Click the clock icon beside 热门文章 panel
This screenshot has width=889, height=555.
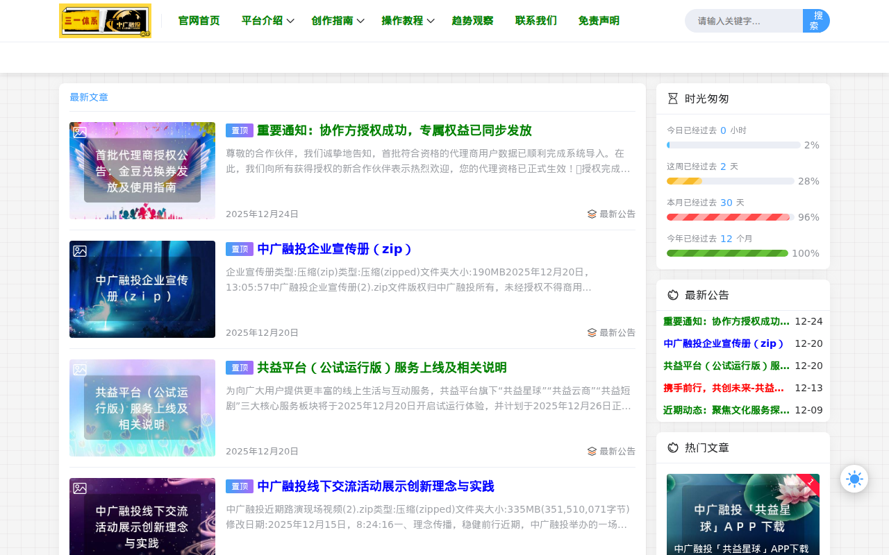(672, 447)
